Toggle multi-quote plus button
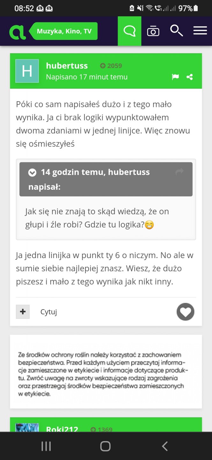The image size is (212, 460). click(x=23, y=311)
